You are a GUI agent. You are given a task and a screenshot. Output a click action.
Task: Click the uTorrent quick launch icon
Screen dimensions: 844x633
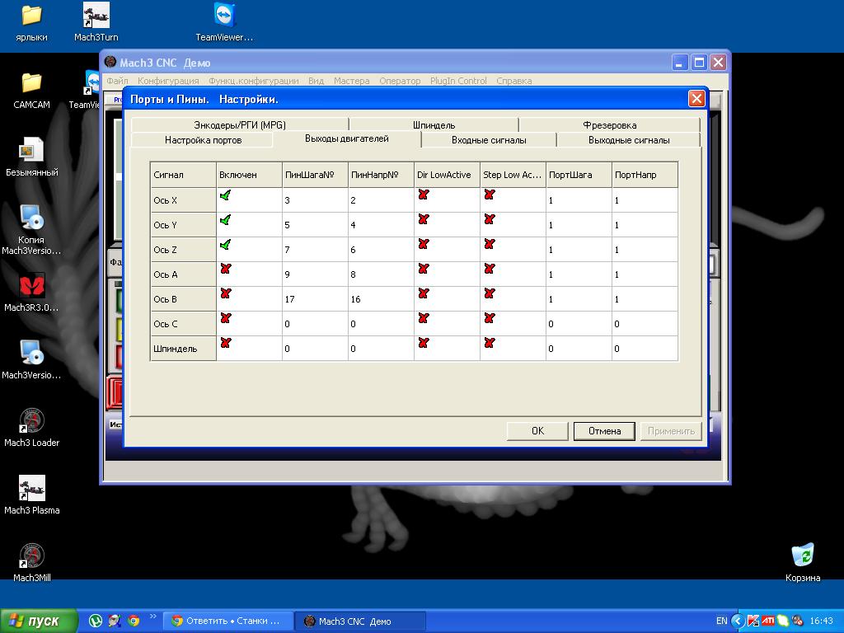(96, 621)
